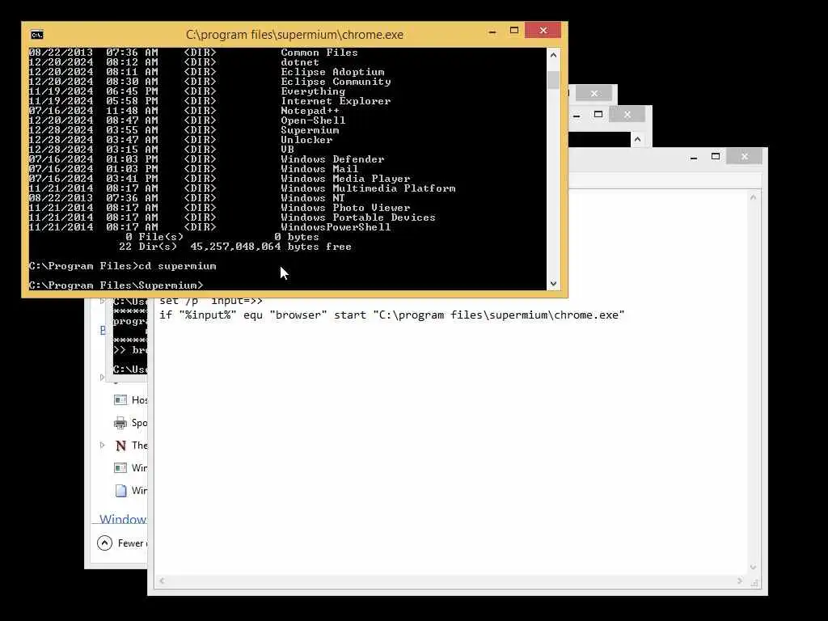The height and width of the screenshot is (621, 828).
Task: Click the Spo printer icon
Action: (x=120, y=422)
